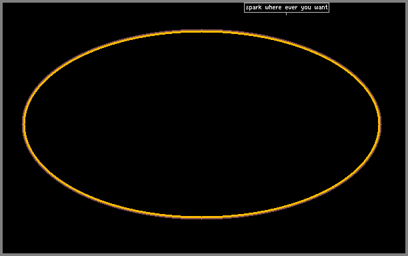Click the gray border along the left edge
This screenshot has width=408, height=256.
point(1,128)
